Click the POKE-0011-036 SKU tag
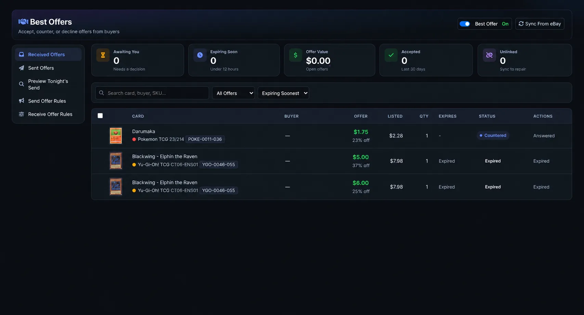This screenshot has height=315, width=584. [x=205, y=139]
